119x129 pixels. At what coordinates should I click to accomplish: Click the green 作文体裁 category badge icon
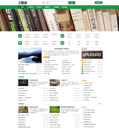tap(62, 43)
